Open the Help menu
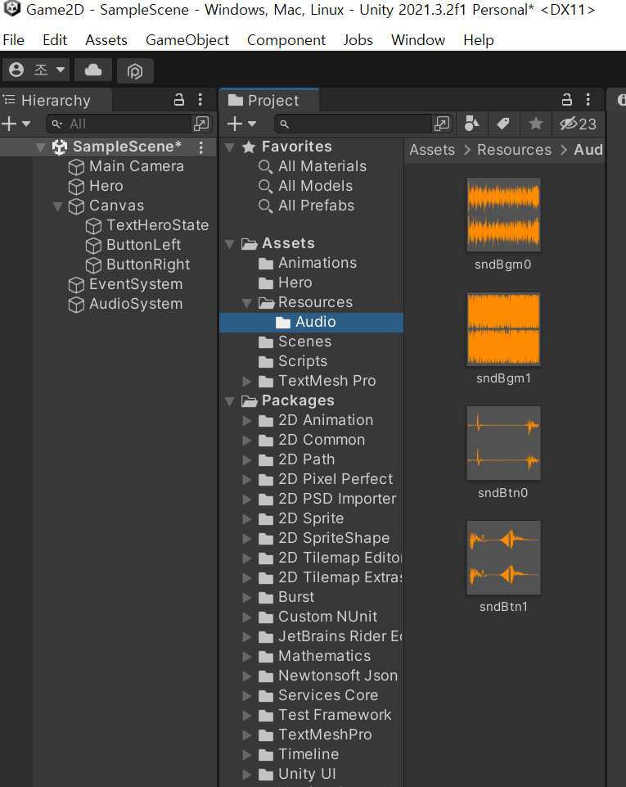Screen dimensions: 626x787 tap(479, 40)
